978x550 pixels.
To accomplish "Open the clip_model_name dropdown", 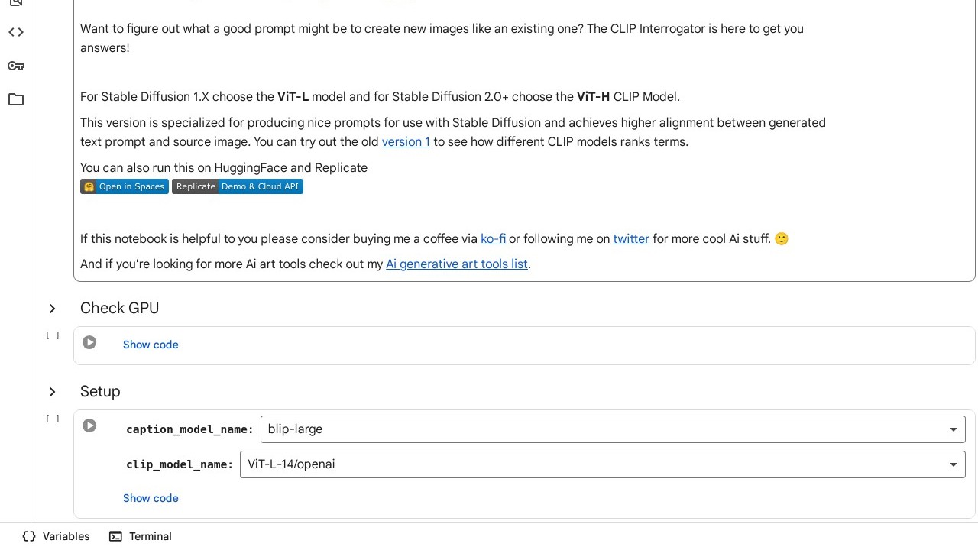I will coord(602,464).
